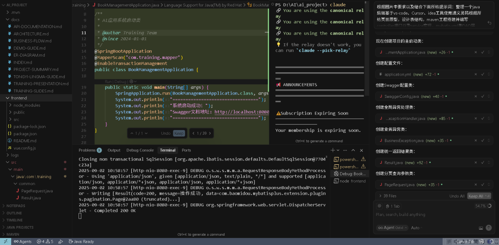The image size is (499, 245).
Task: Click the 1 Tab context chip
Action: point(392,206)
